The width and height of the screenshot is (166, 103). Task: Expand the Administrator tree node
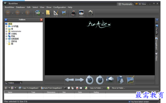7,31
